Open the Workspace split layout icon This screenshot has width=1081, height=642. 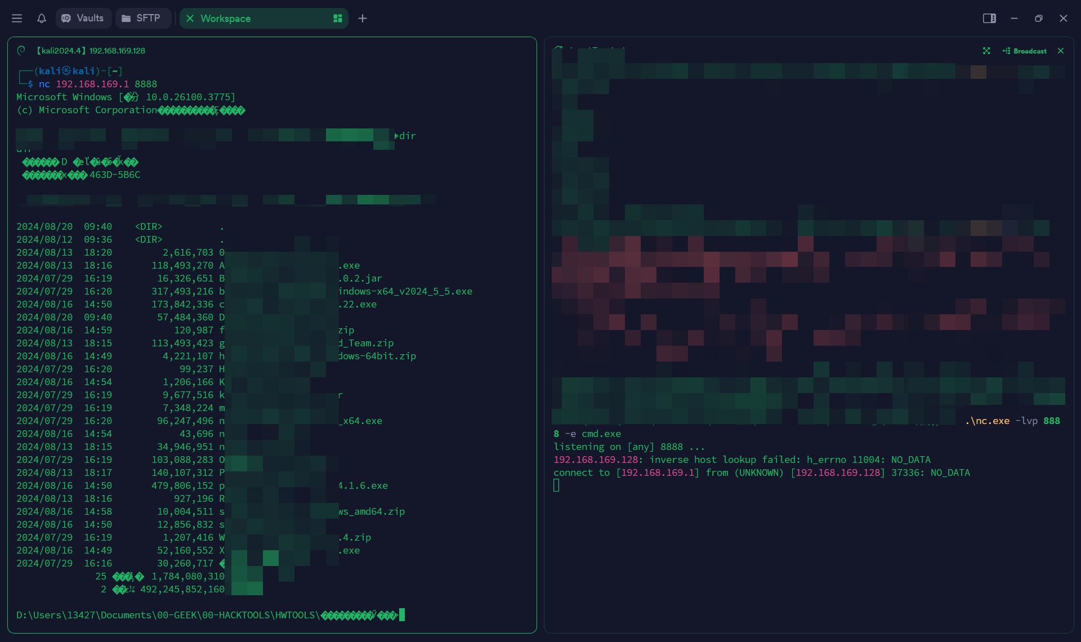coord(338,19)
